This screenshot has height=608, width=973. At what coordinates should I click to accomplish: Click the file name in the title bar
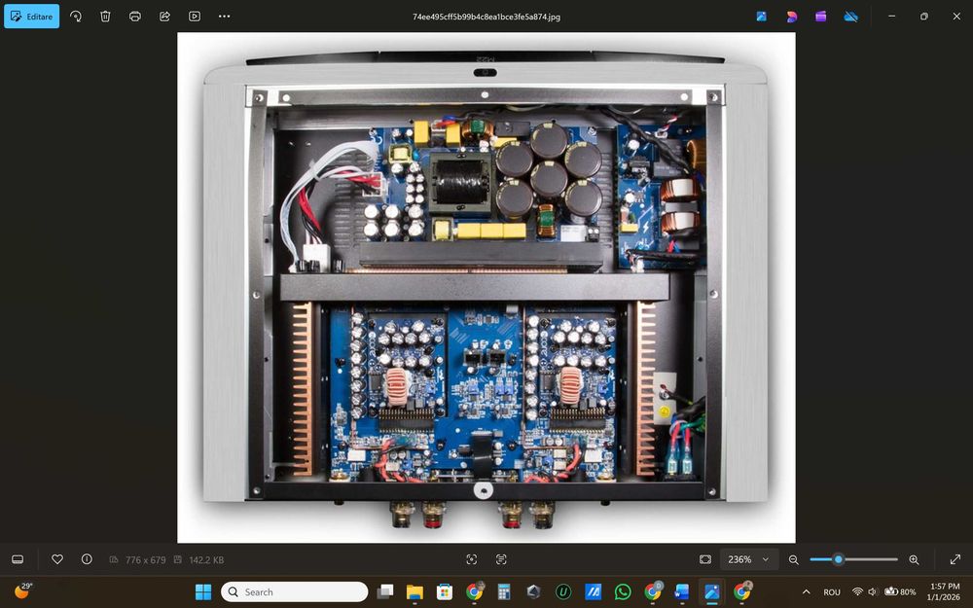[x=486, y=17]
